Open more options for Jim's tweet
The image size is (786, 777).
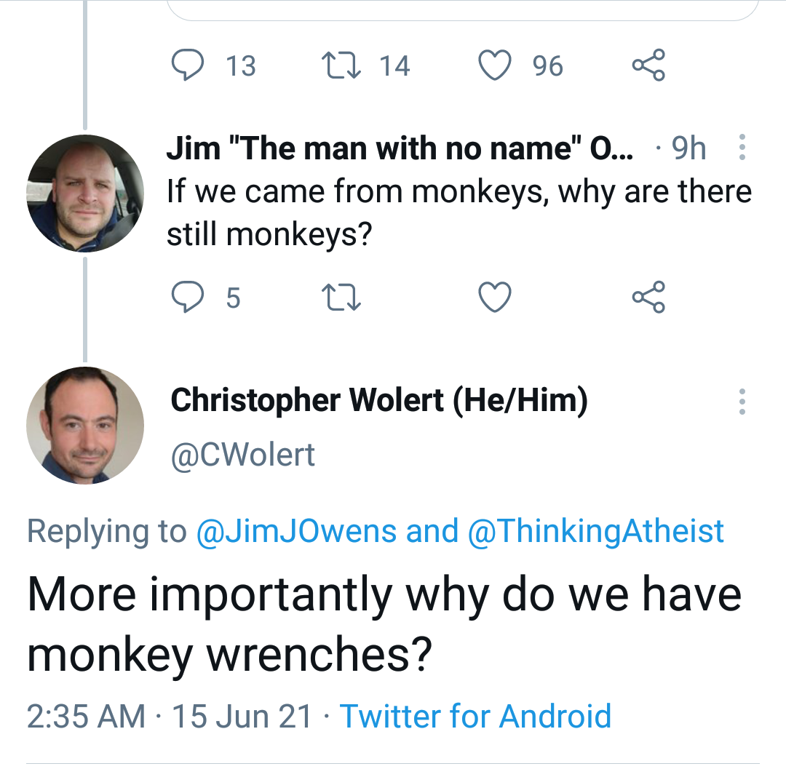pos(742,148)
